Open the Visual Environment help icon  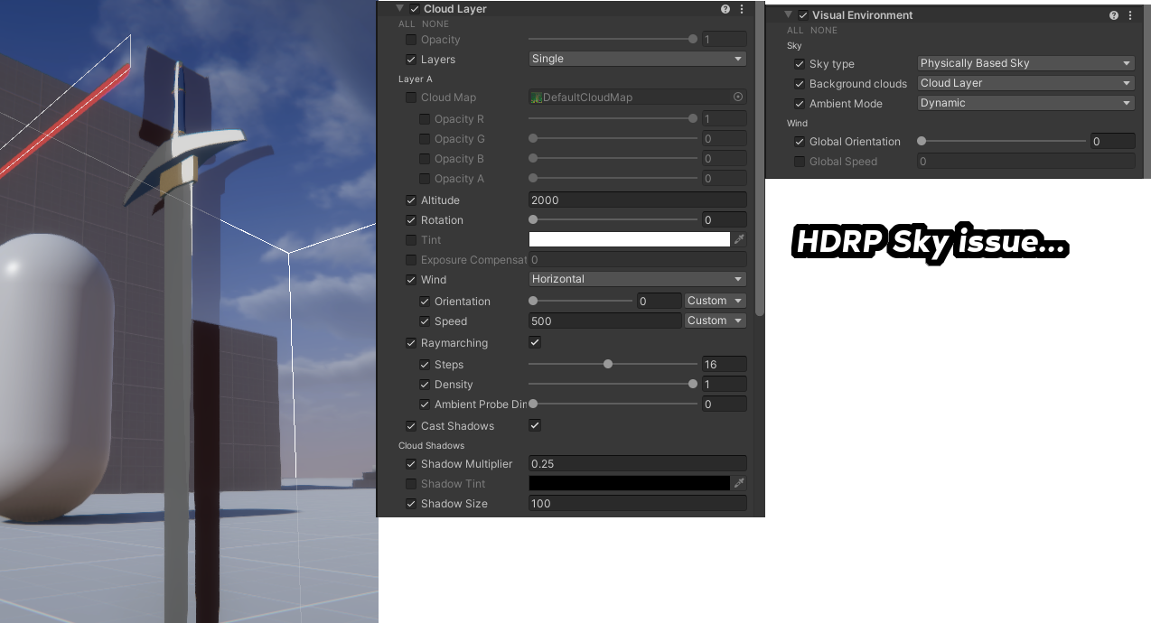1114,14
